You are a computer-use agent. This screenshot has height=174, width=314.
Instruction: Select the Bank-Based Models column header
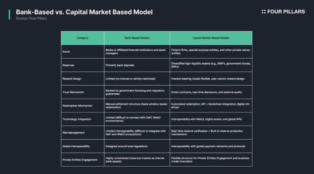(x=137, y=38)
